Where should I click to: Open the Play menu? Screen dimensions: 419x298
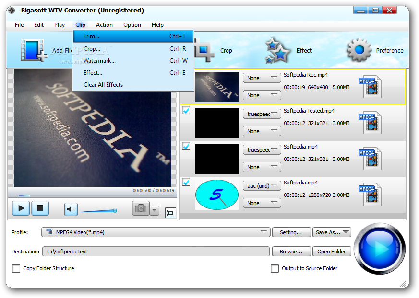click(60, 25)
